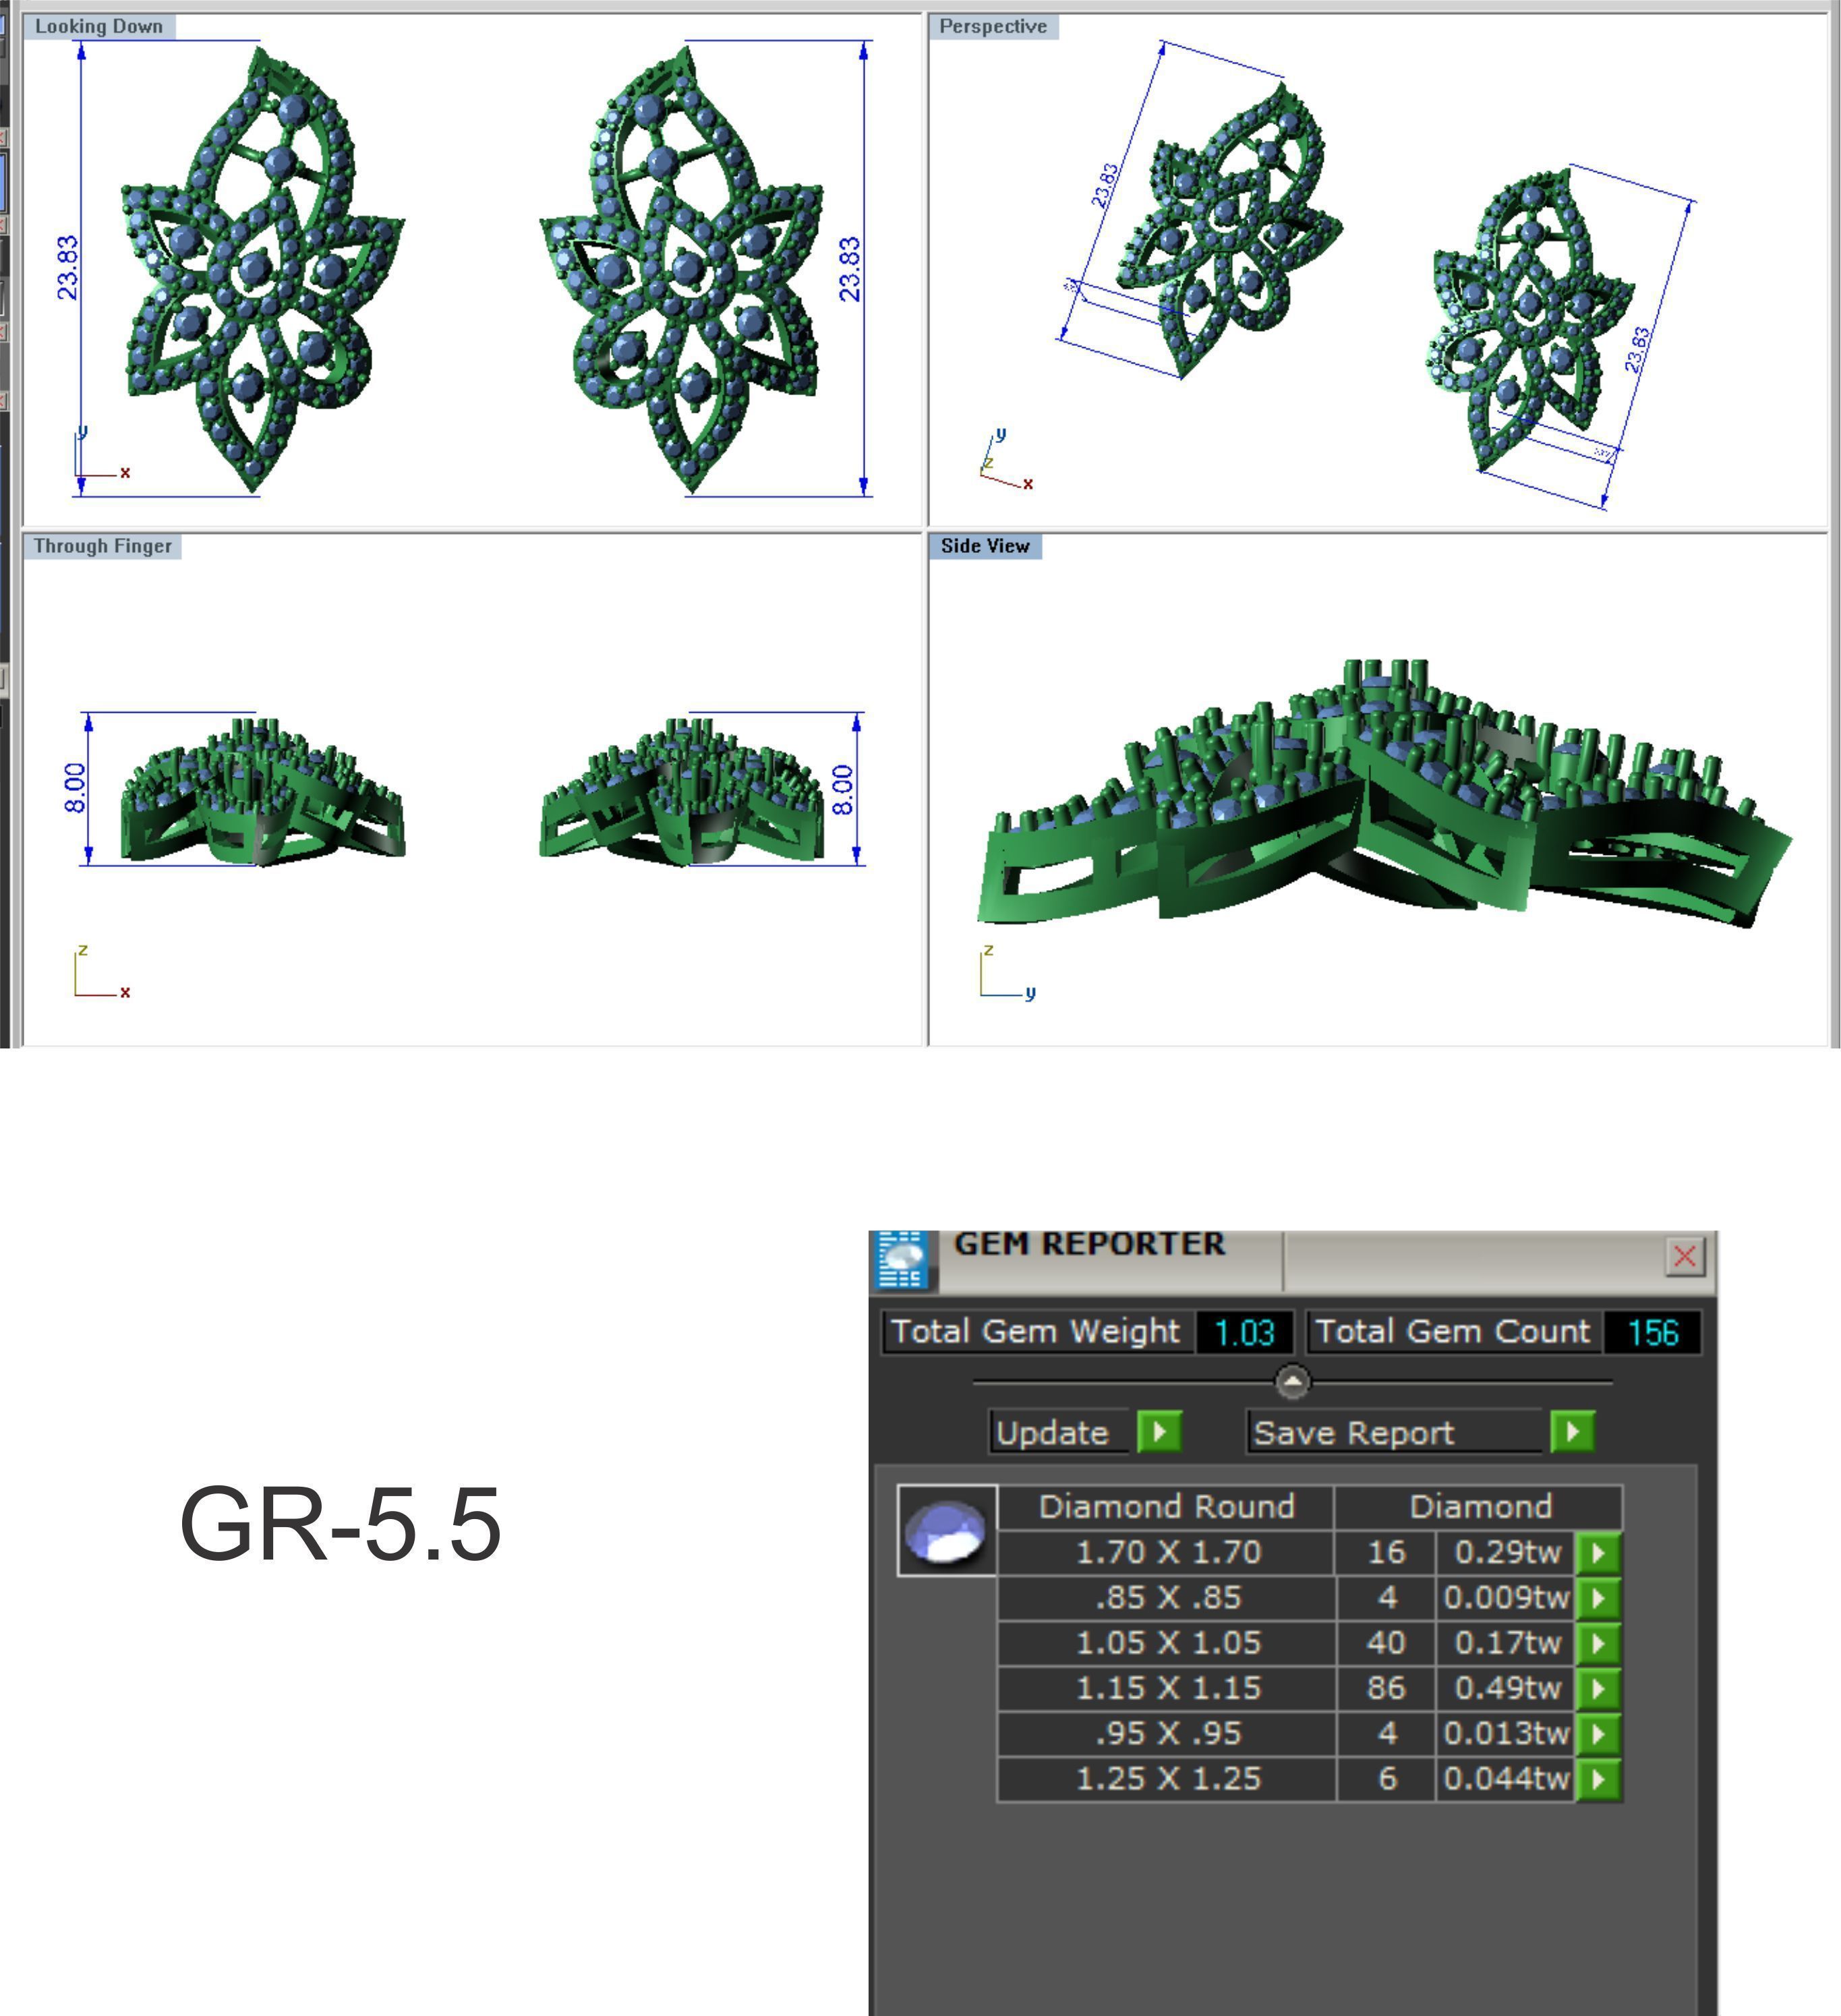Click the Total Gem Weight value 1.03
Screen dimensions: 1841x2016
tap(1244, 1332)
